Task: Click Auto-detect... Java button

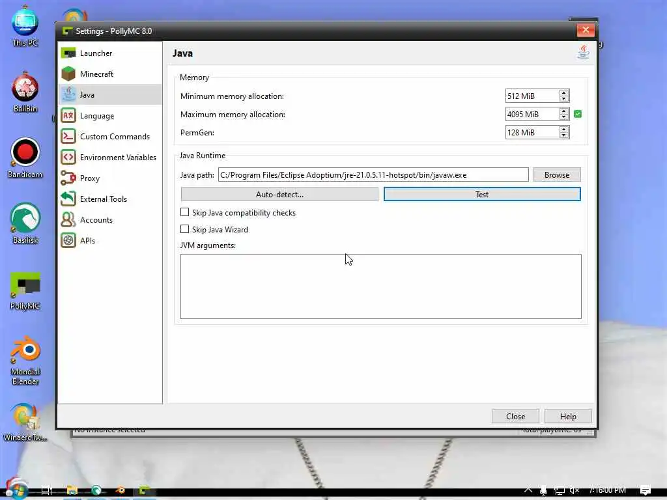Action: coord(279,194)
